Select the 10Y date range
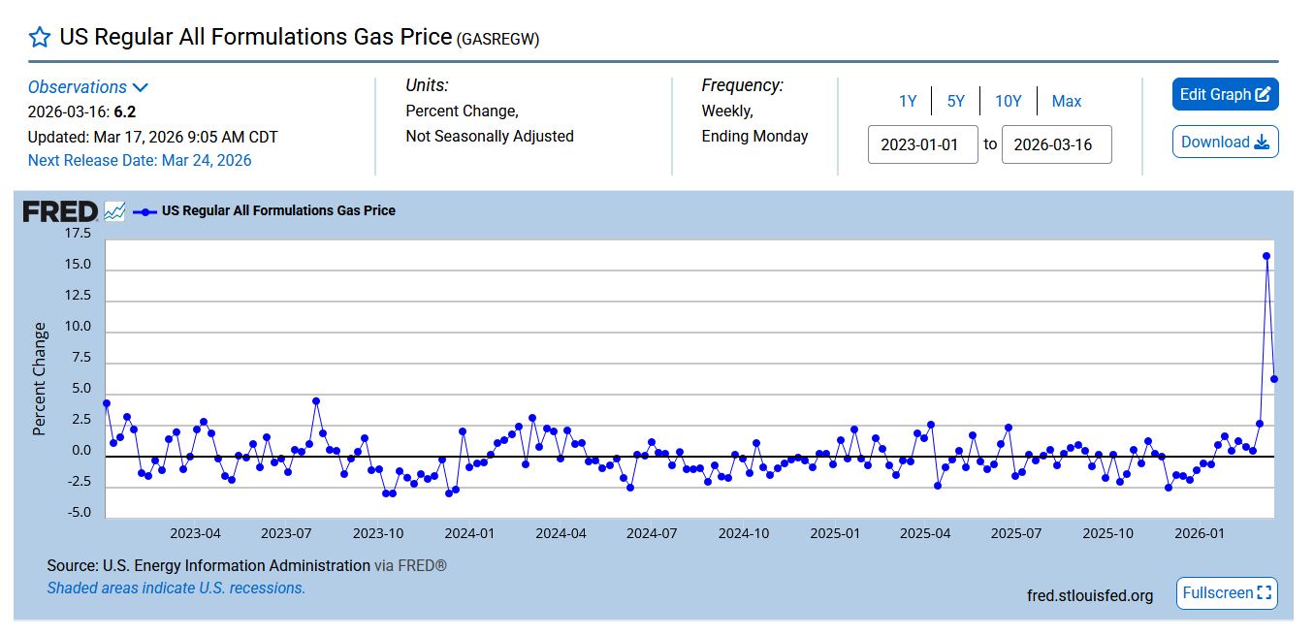1314x636 pixels. tap(1009, 101)
